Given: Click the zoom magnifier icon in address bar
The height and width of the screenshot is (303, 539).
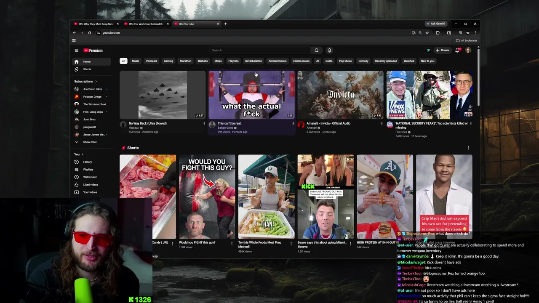Looking at the screenshot, I should point(420,33).
